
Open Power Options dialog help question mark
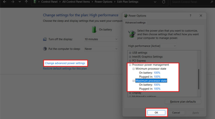[x=190, y=16]
